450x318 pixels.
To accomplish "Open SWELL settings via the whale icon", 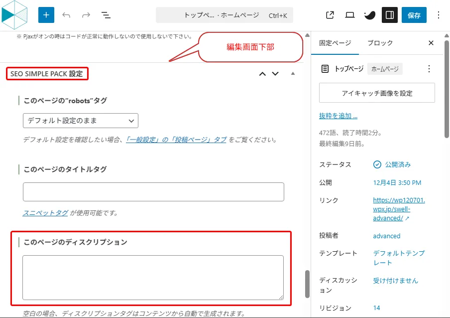I will coord(369,15).
